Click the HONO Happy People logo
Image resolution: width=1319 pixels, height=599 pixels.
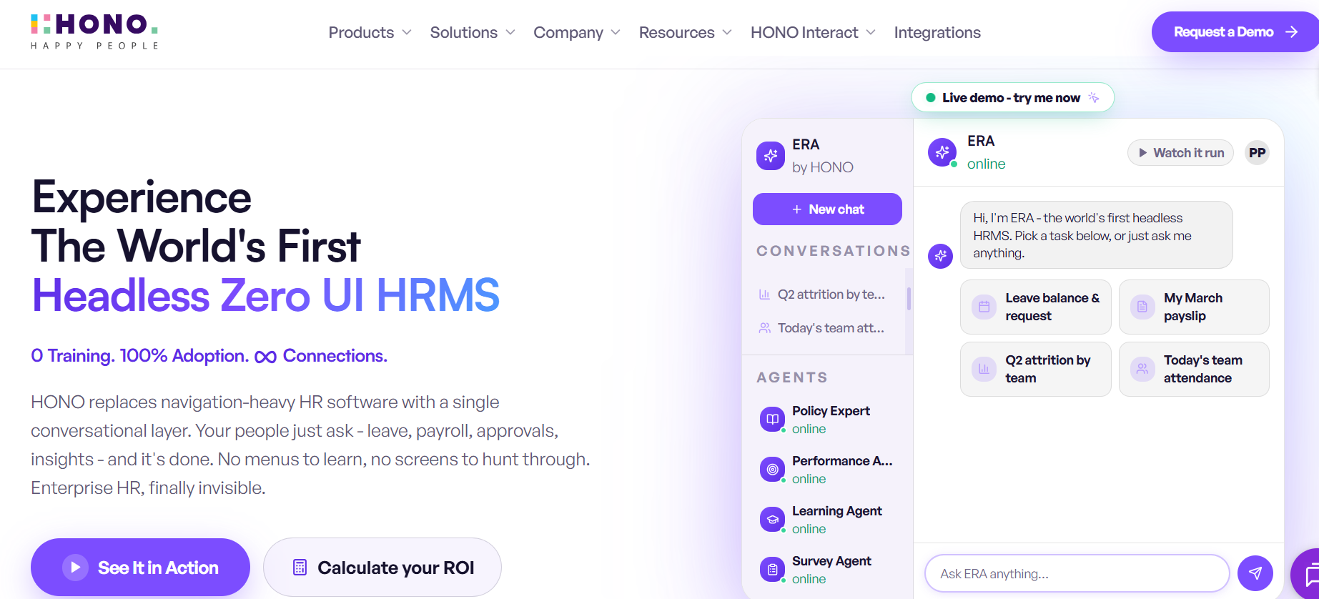click(x=94, y=32)
